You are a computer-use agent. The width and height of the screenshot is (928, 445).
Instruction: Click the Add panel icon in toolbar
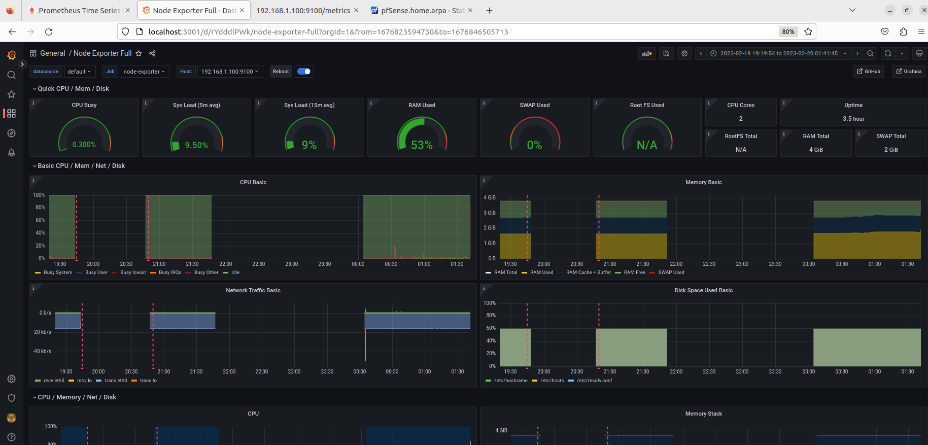point(646,53)
